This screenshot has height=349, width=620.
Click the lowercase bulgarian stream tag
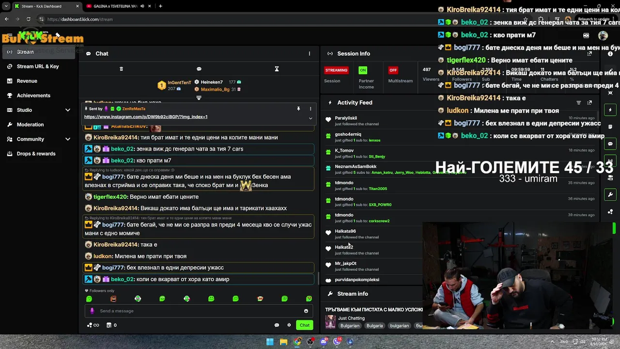399,326
